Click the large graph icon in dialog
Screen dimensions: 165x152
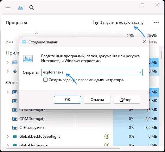tap(28, 59)
